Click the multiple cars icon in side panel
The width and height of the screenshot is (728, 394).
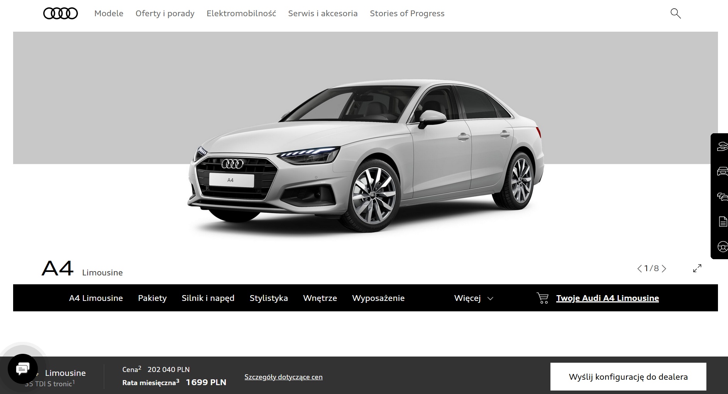[722, 197]
